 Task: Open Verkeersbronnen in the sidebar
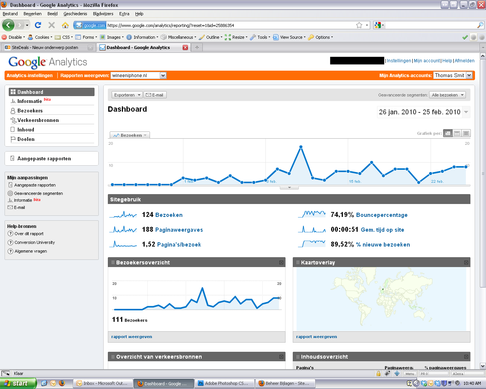coord(38,120)
